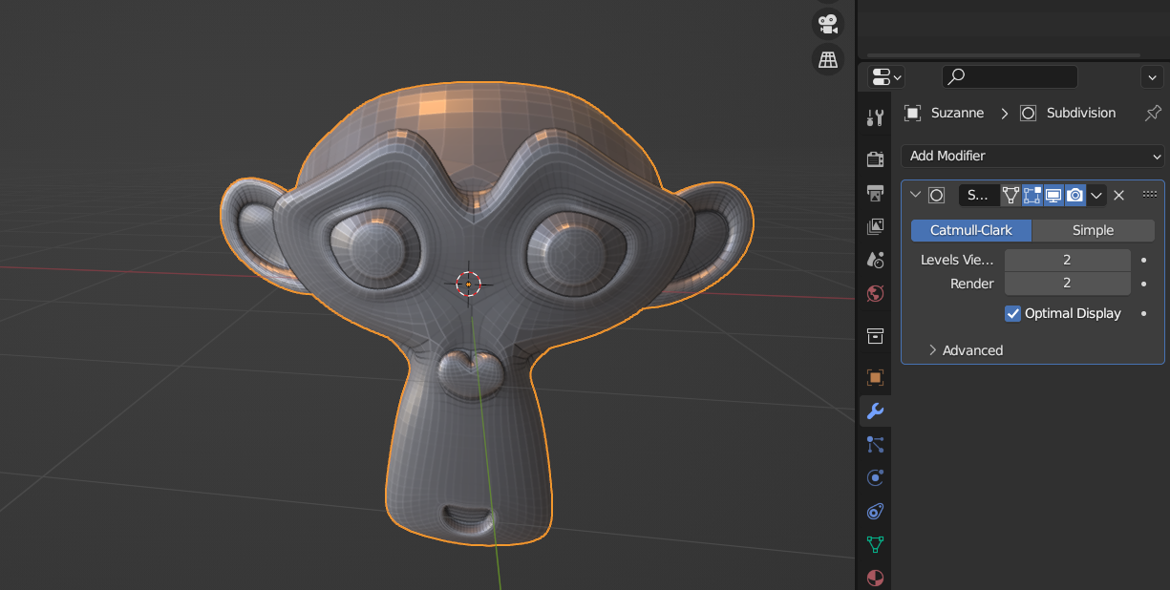The height and width of the screenshot is (590, 1170).
Task: Open the View Layer properties tab
Action: [875, 226]
